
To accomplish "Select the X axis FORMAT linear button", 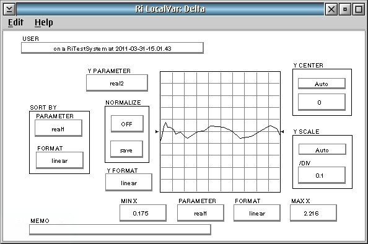I will pos(257,213).
